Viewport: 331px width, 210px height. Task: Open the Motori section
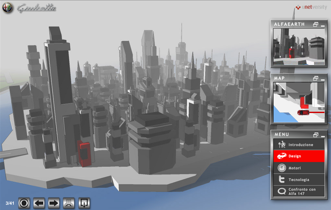click(299, 168)
